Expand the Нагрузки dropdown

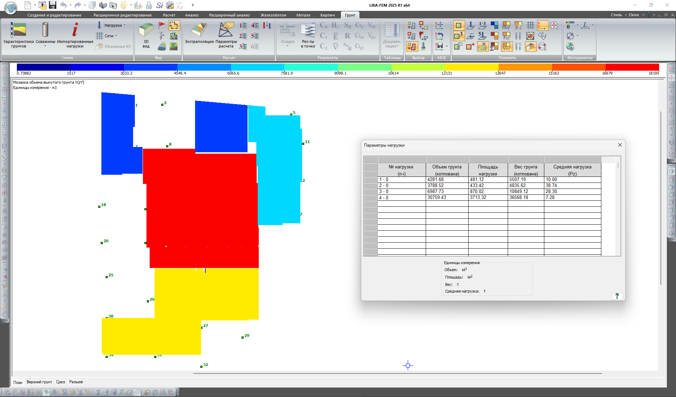coord(113,25)
